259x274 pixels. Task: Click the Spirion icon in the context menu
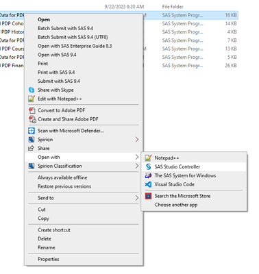32,140
